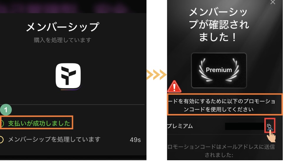The image size is (285, 162).
Task: Click the green payment success checkmark circle
Action: pyautogui.click(x=2, y=123)
